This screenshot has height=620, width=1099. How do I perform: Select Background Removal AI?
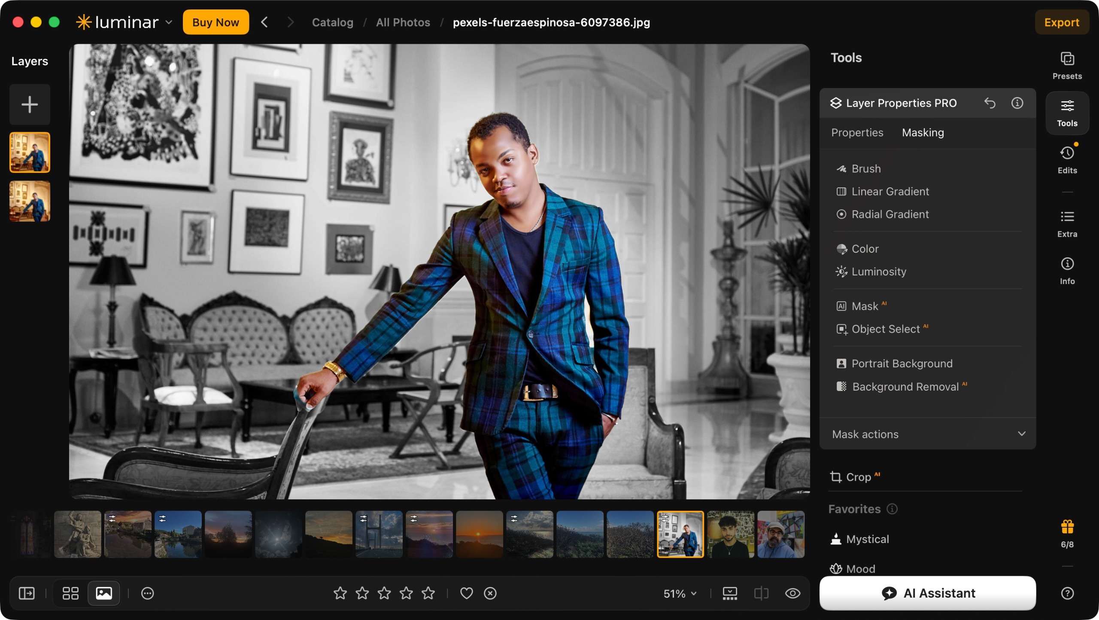click(x=902, y=387)
